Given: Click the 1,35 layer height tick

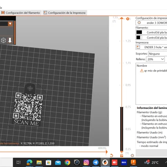Looking at the screenshot, I should (128, 41).
